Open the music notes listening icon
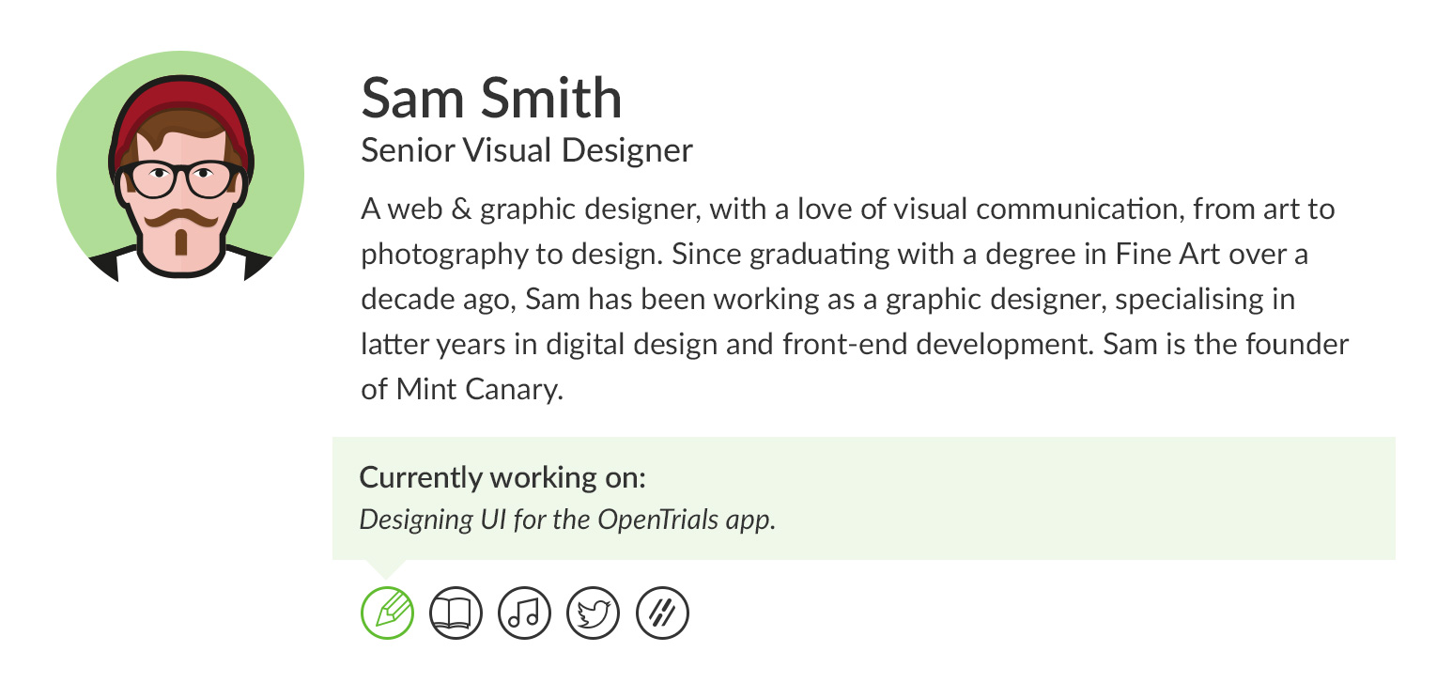This screenshot has height=683, width=1452. [x=524, y=613]
